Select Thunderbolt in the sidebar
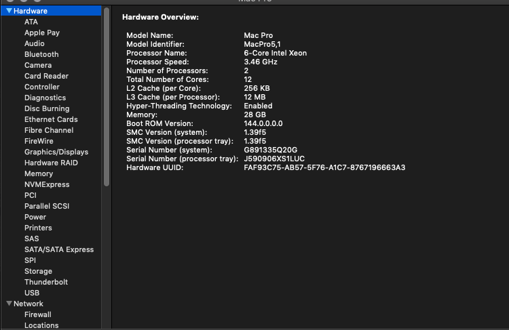The height and width of the screenshot is (330, 509). tap(46, 282)
